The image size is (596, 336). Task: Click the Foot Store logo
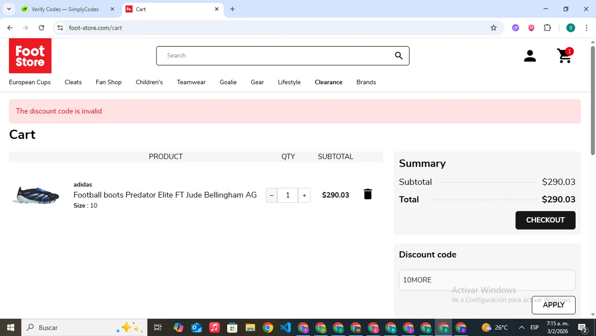point(30,56)
